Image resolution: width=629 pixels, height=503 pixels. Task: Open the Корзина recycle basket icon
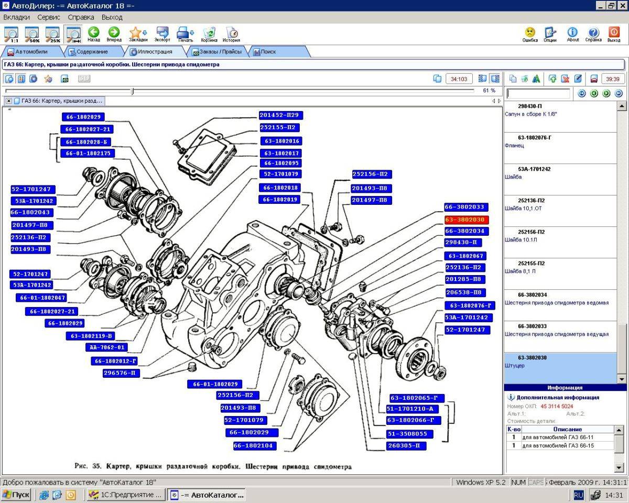tap(209, 35)
